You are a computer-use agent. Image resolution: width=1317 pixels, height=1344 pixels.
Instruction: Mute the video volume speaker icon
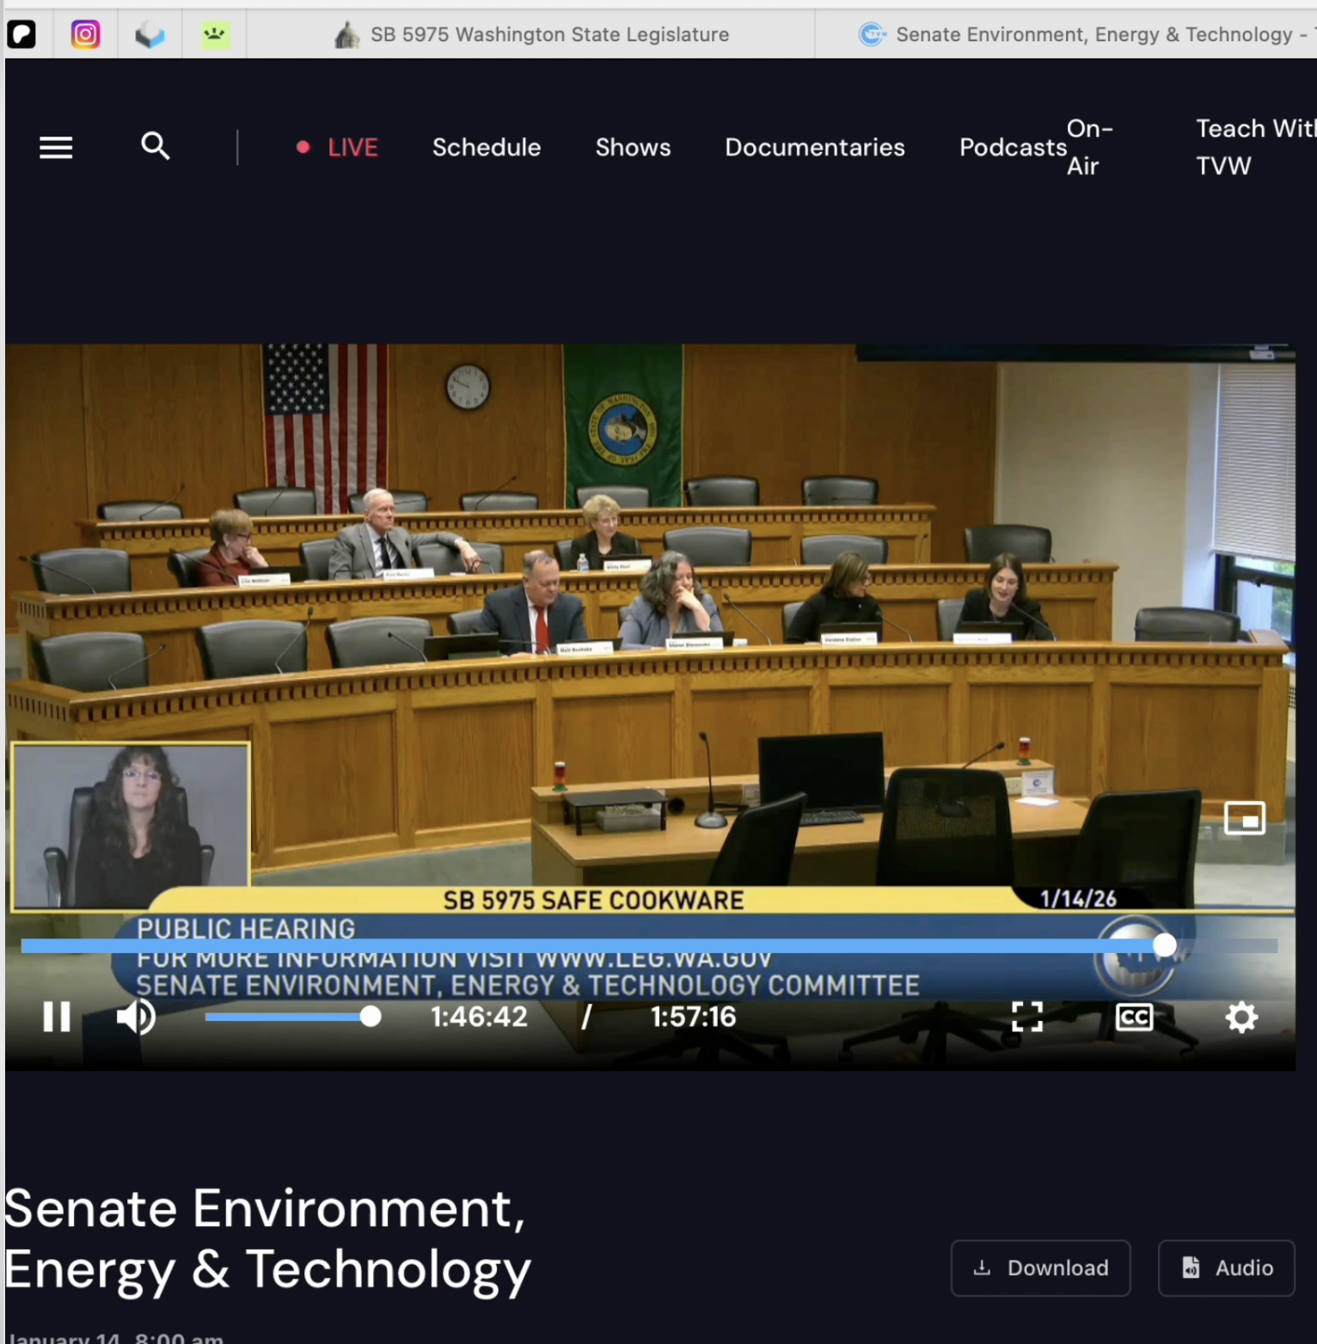click(136, 1017)
